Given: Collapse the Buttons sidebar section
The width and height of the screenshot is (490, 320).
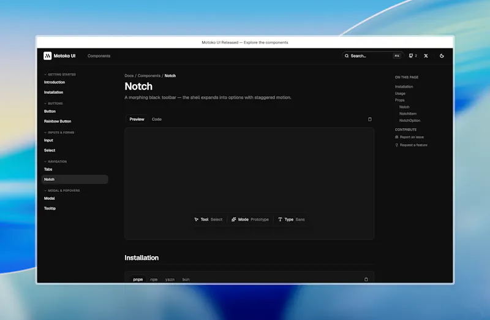Looking at the screenshot, I should tap(53, 104).
